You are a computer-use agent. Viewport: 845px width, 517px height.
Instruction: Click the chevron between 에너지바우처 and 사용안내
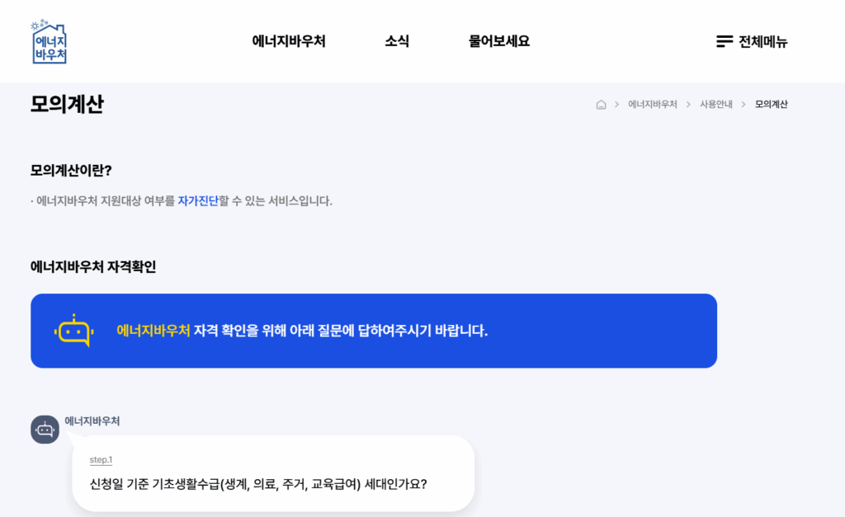point(688,105)
